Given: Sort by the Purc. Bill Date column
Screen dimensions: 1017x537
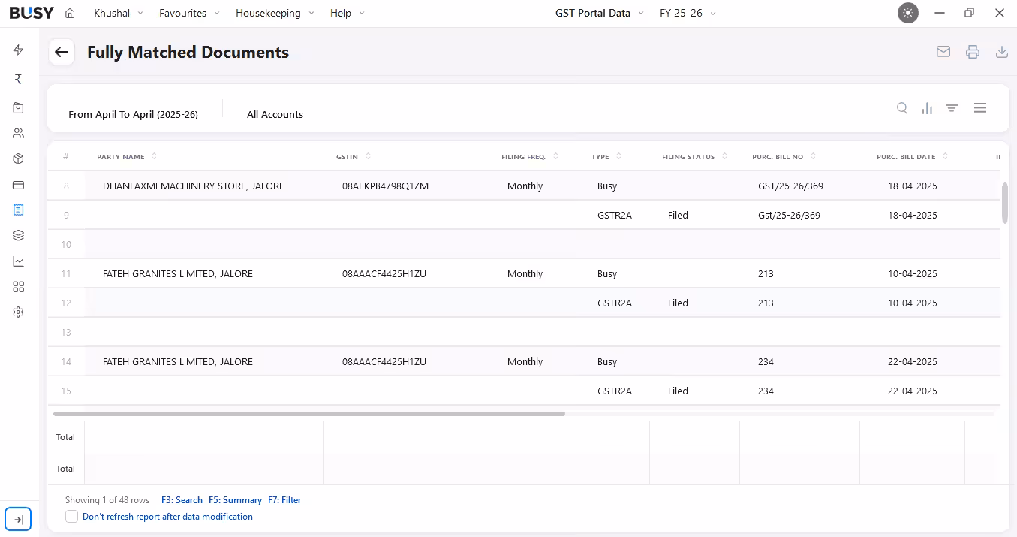Looking at the screenshot, I should [913, 157].
